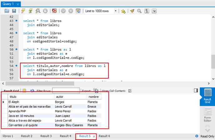Click the horizontal scrollbar right arrow
This screenshot has height=140, width=215.
pyautogui.click(x=209, y=83)
